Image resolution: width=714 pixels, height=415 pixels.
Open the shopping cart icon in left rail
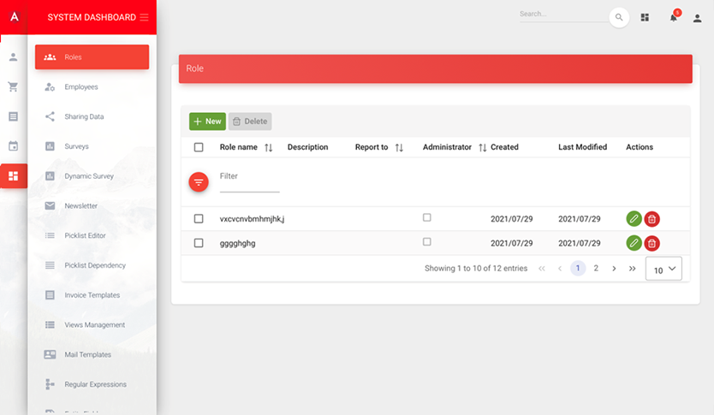coord(13,86)
